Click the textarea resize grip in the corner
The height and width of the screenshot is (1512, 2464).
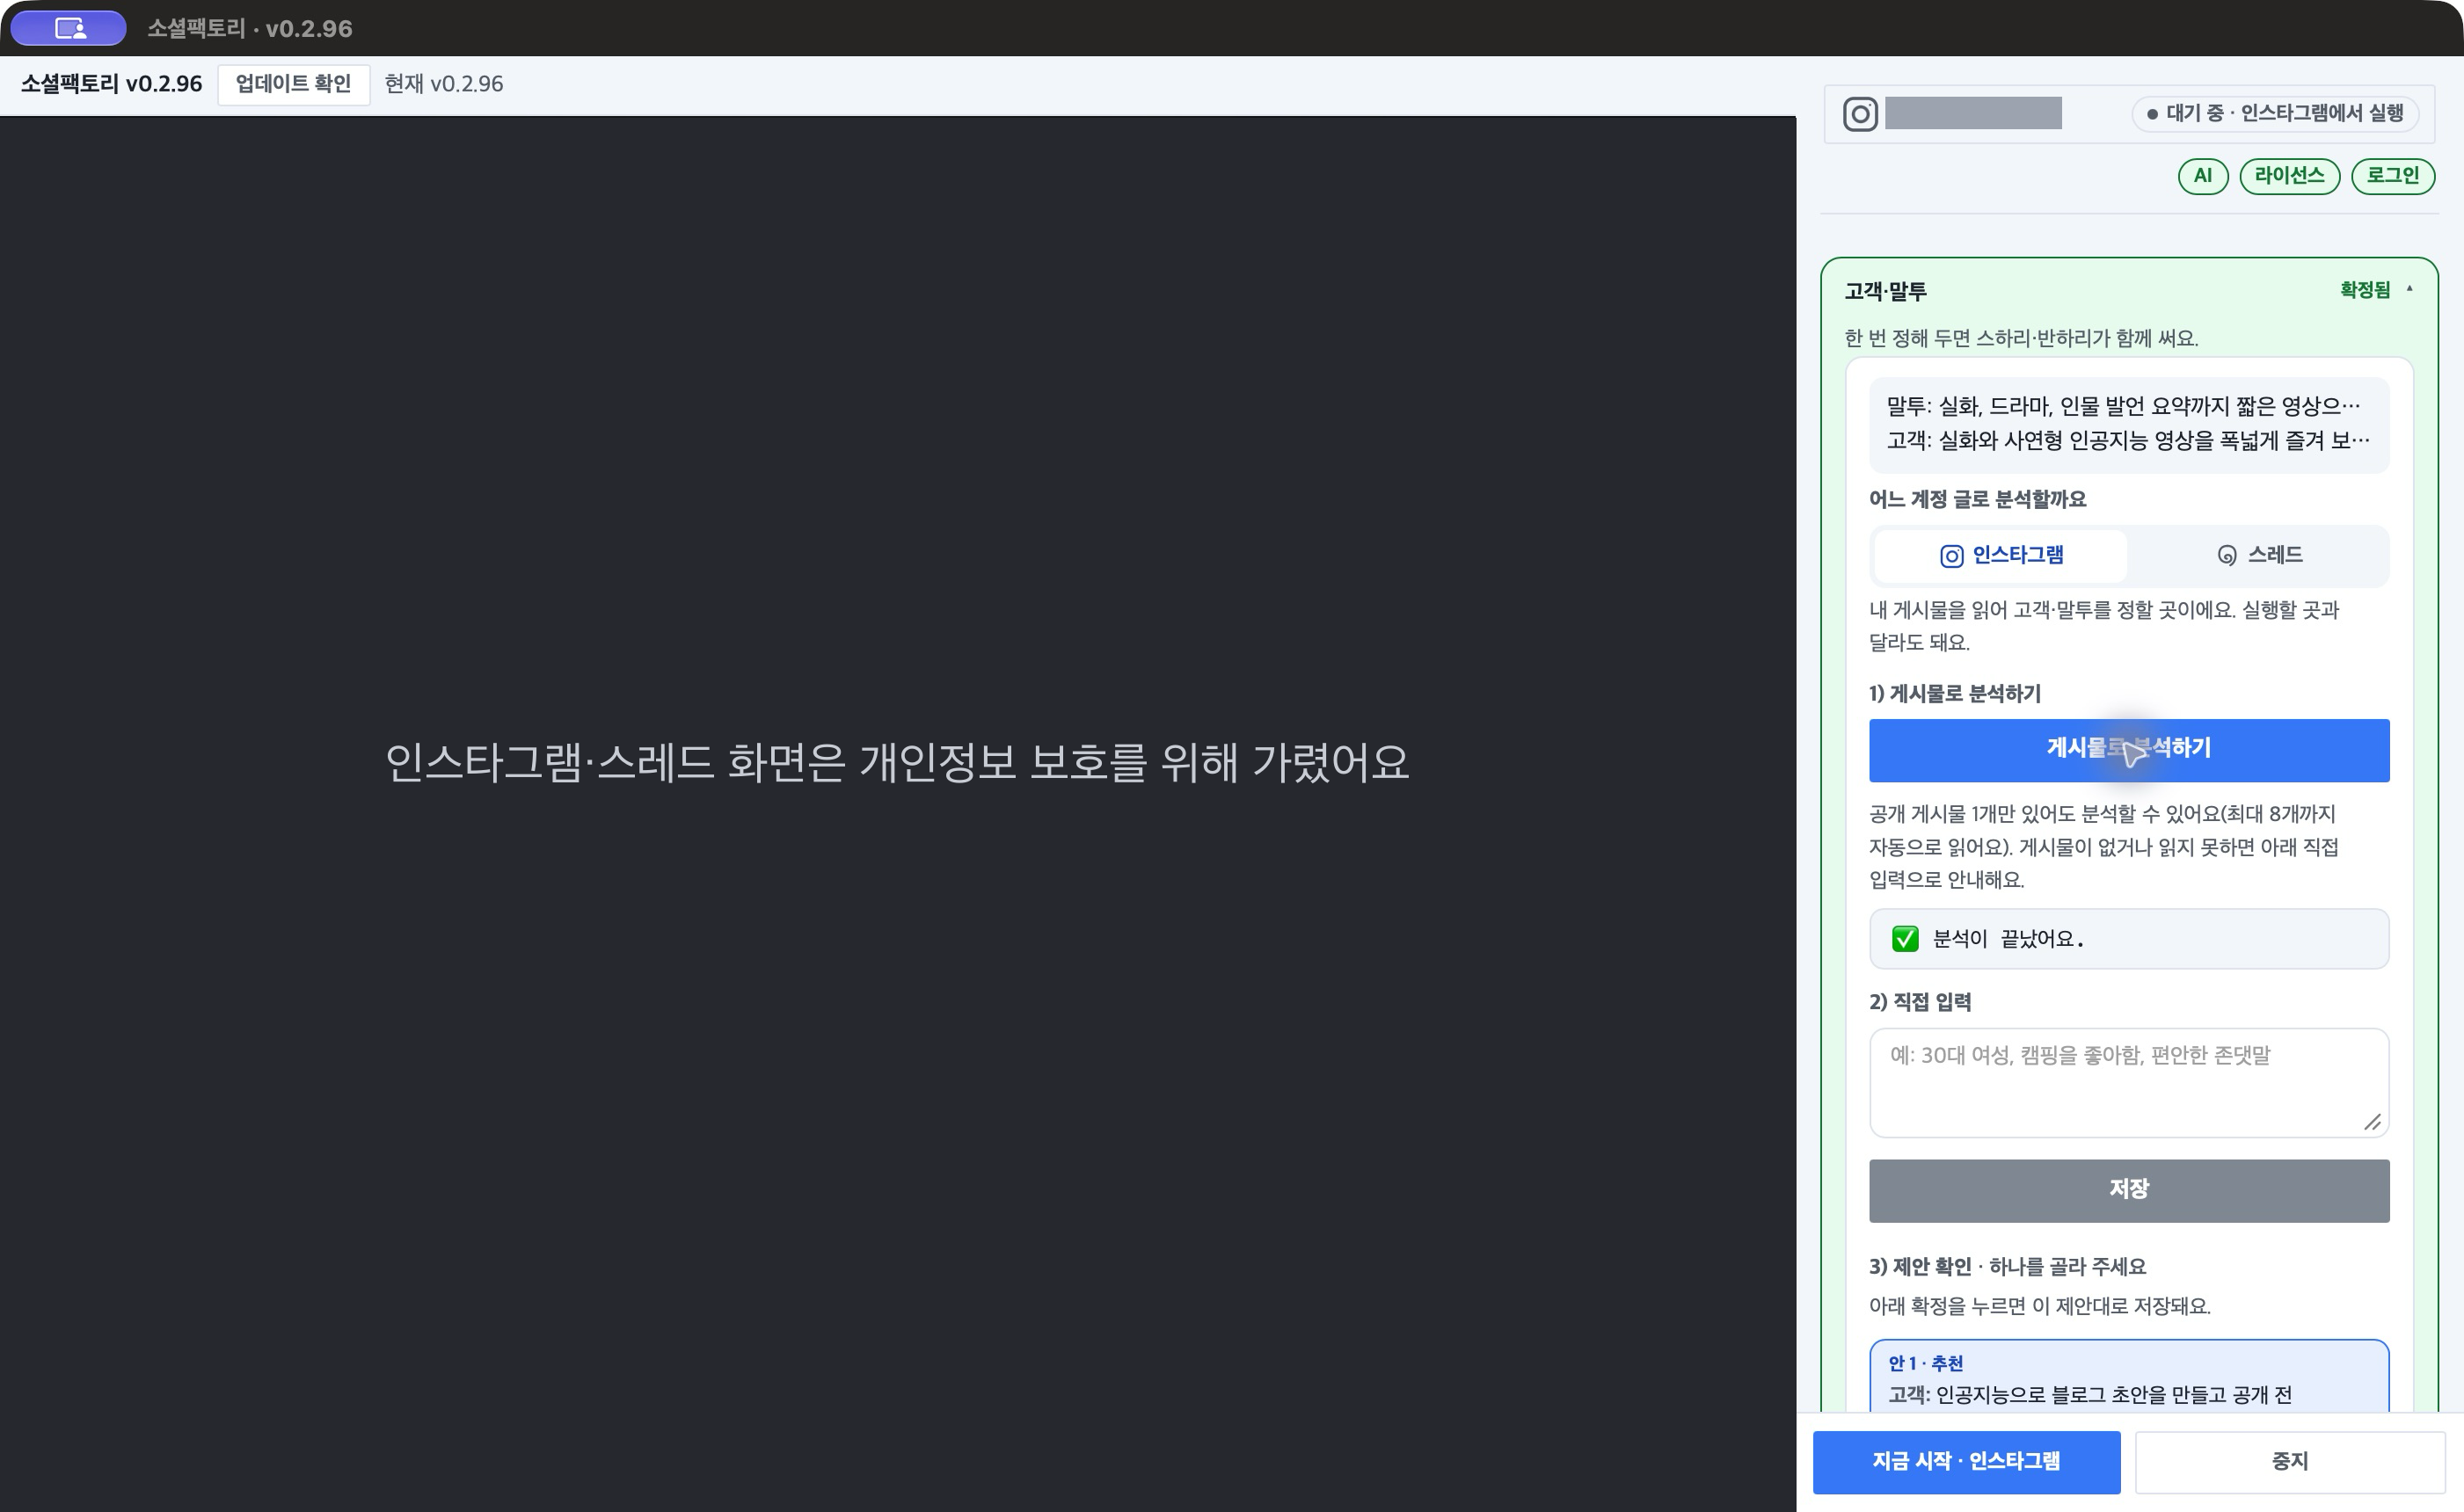pos(2372,1122)
